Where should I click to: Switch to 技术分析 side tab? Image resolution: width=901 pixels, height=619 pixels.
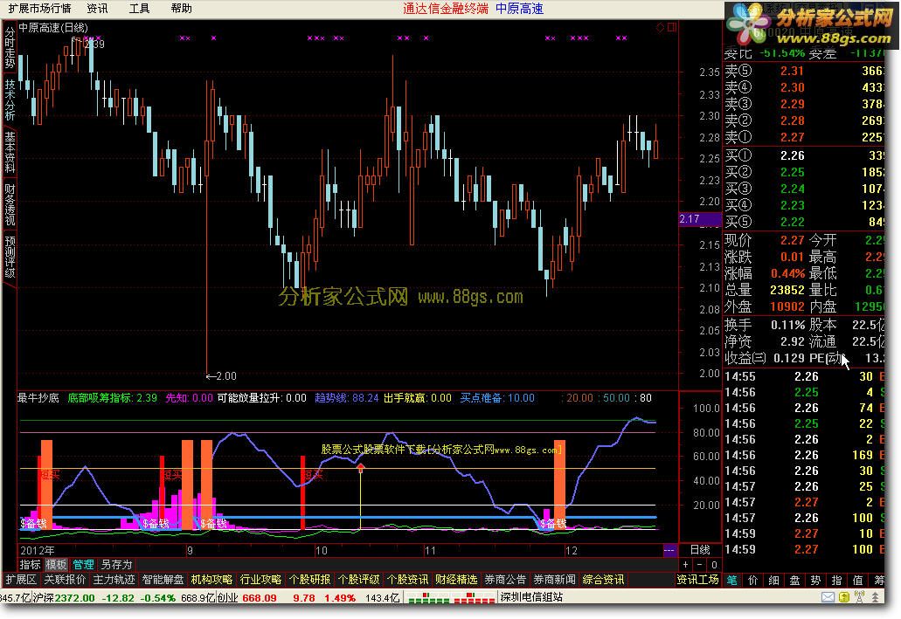point(10,100)
